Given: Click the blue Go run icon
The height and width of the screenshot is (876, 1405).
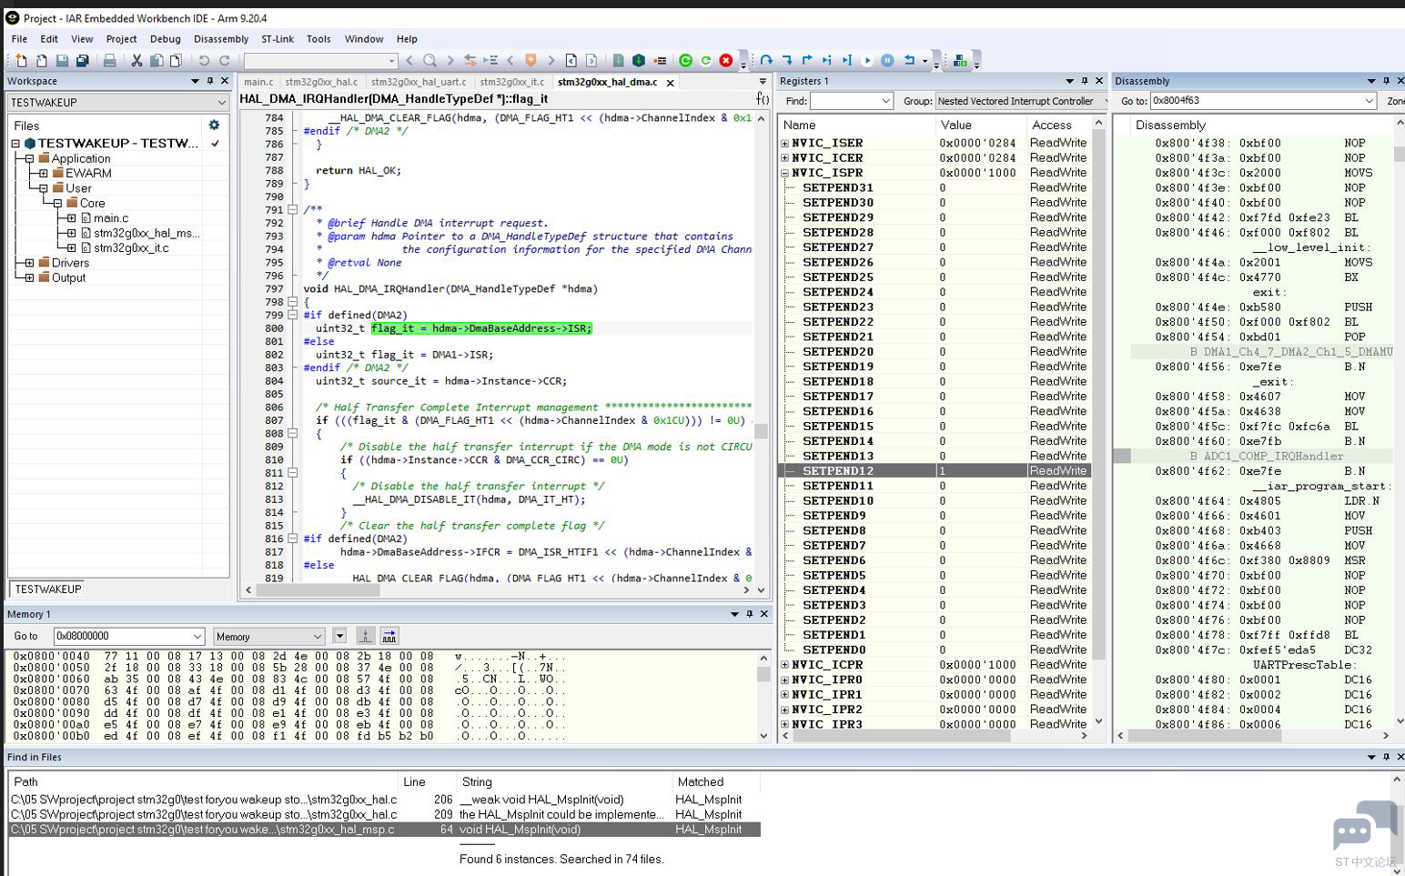Looking at the screenshot, I should point(867,61).
